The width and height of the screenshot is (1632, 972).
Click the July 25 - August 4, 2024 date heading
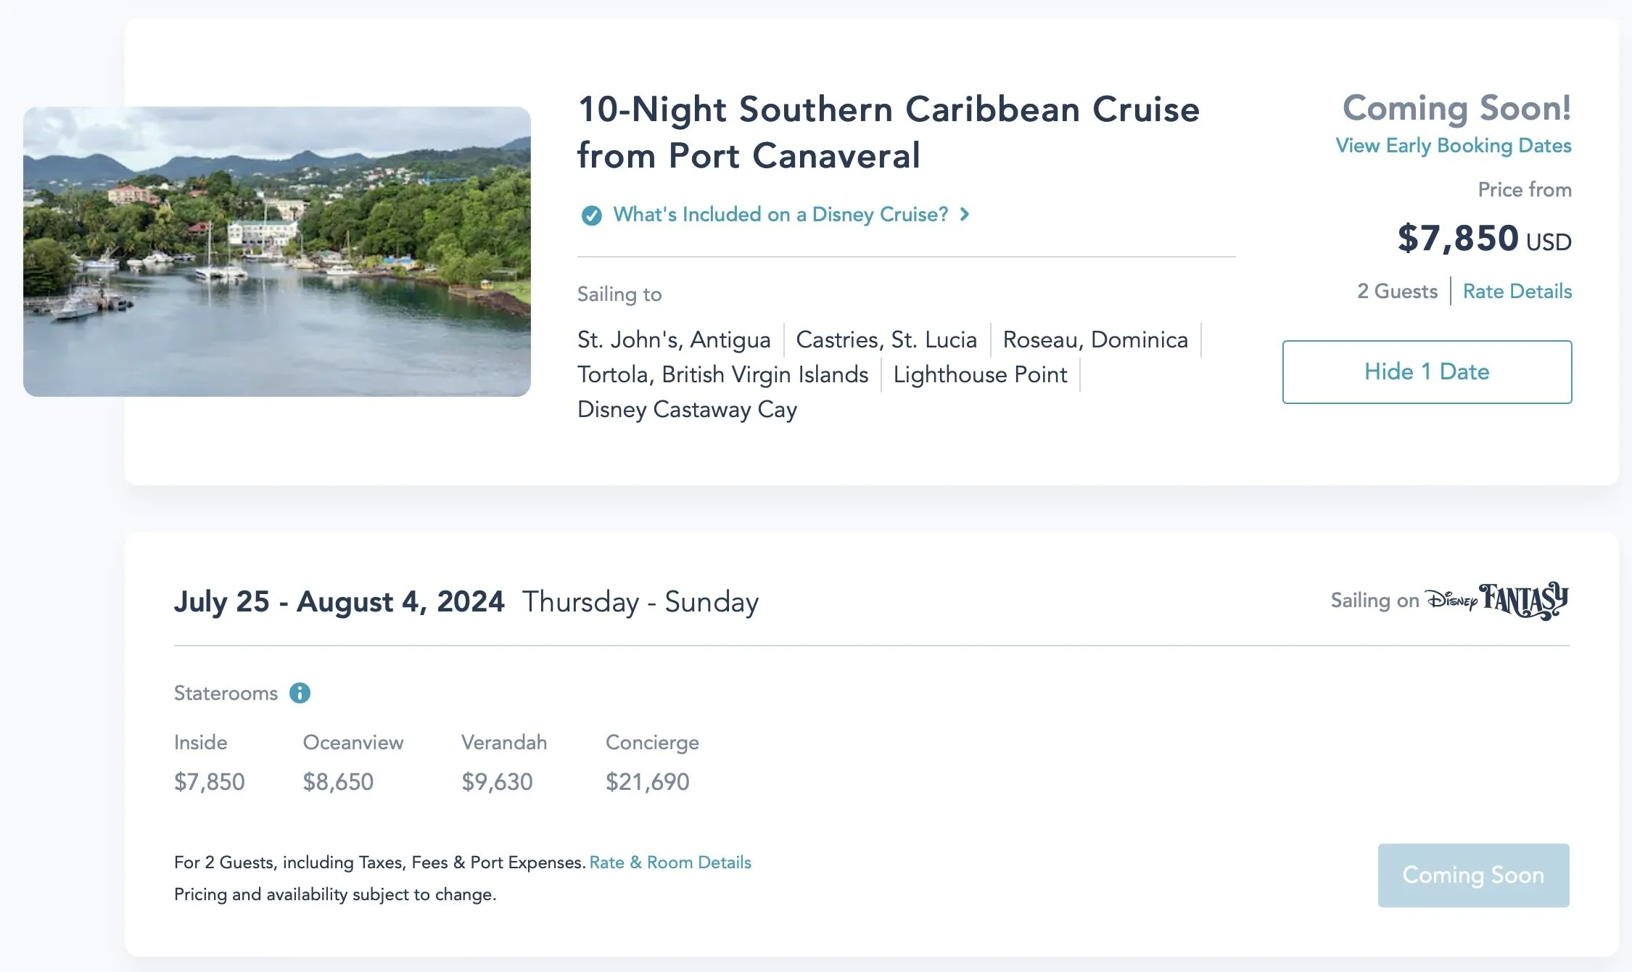(x=339, y=602)
